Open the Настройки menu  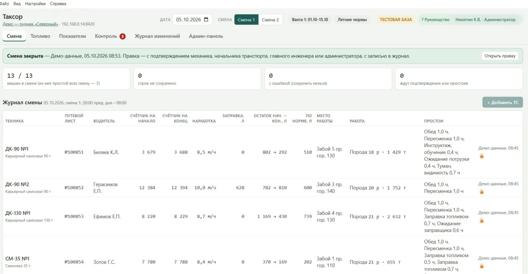point(35,4)
